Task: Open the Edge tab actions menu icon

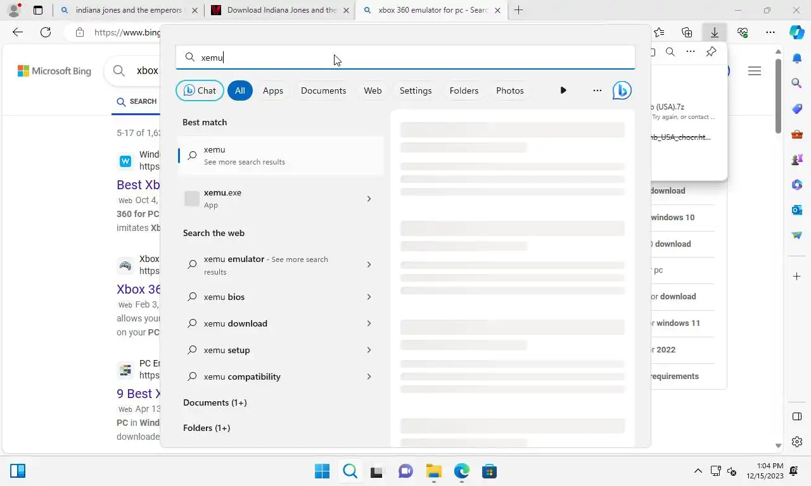Action: 38,10
